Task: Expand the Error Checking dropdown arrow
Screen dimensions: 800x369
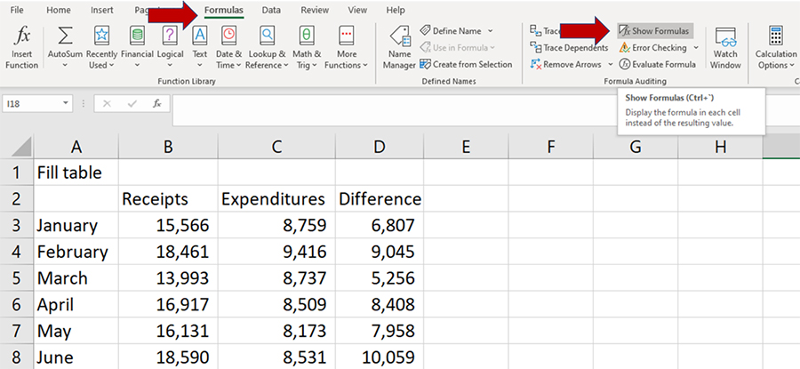Action: [x=696, y=47]
